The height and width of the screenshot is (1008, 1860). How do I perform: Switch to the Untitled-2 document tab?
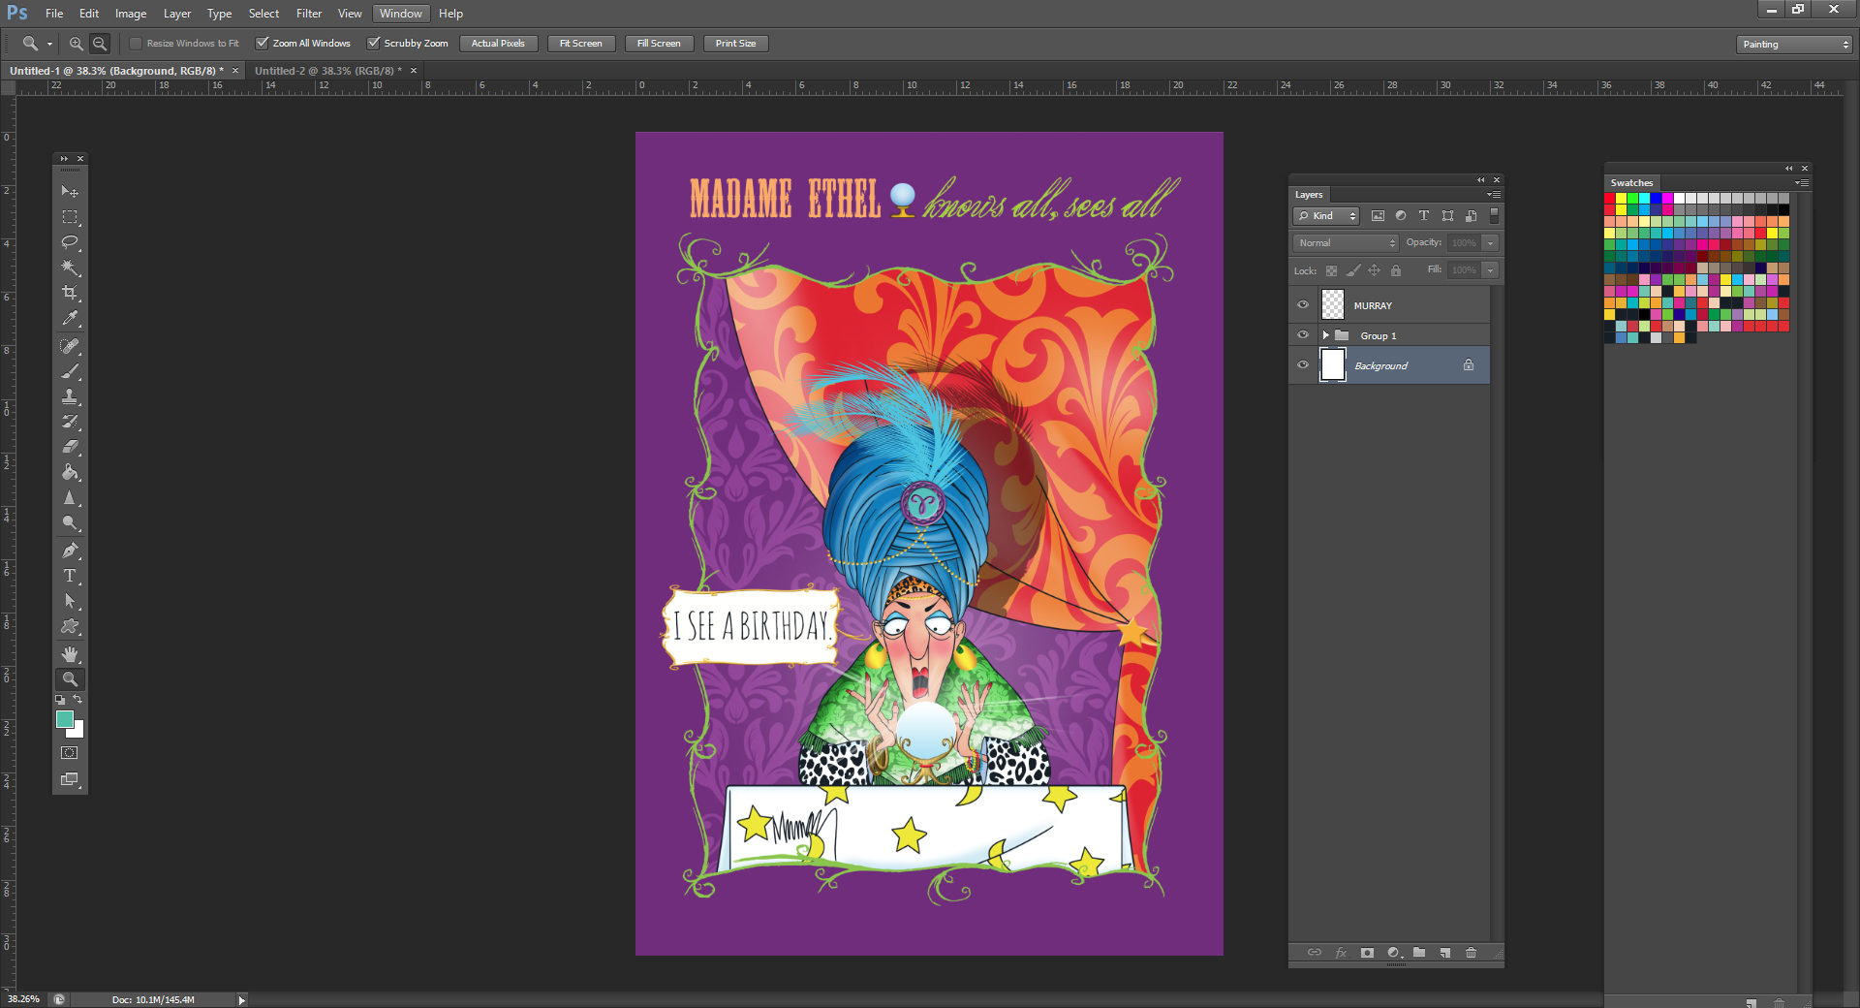pos(327,71)
